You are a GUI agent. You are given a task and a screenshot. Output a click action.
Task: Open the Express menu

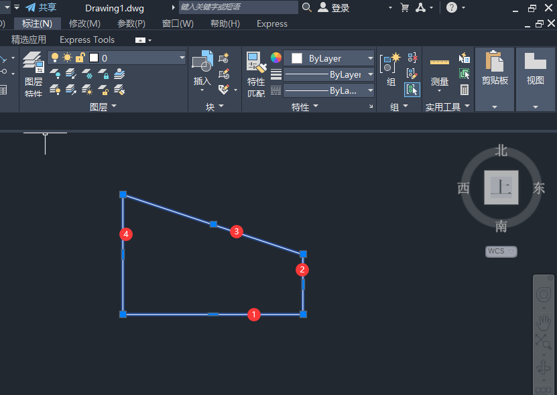pos(272,24)
